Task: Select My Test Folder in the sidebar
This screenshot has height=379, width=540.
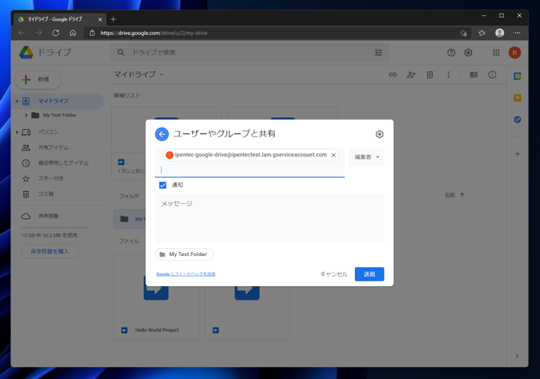Action: tap(60, 115)
